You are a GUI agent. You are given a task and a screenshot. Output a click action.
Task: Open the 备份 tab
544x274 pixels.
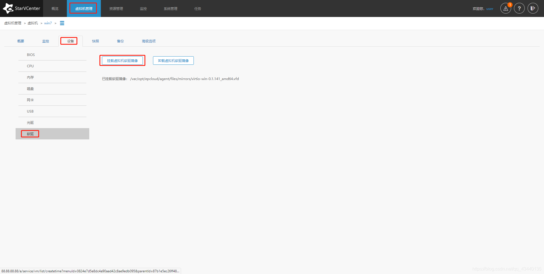click(120, 41)
